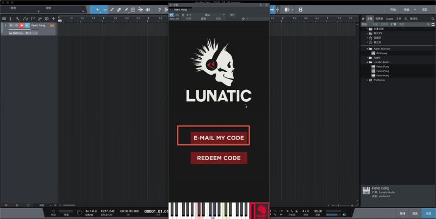Click the grid quantize panel icon
Image resolution: width=436 pixels, height=219 pixels.
(287, 10)
